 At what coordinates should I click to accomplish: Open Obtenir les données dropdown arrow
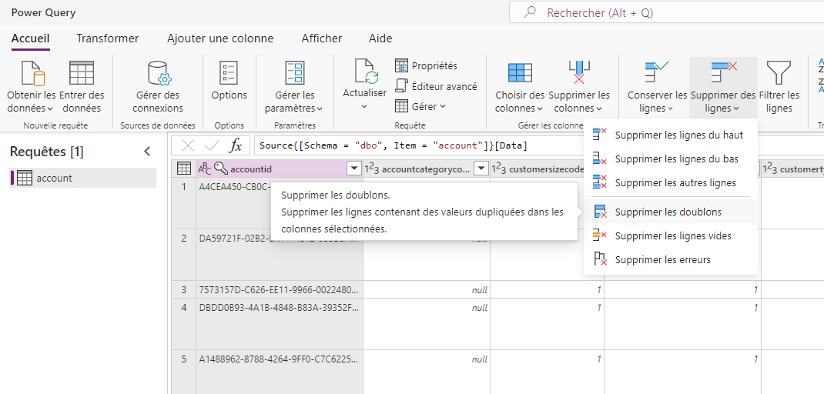50,109
